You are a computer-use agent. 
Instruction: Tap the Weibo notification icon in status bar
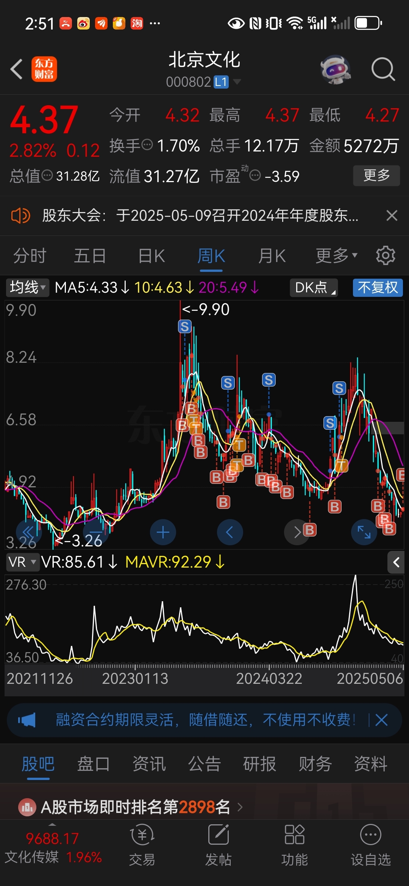click(83, 23)
